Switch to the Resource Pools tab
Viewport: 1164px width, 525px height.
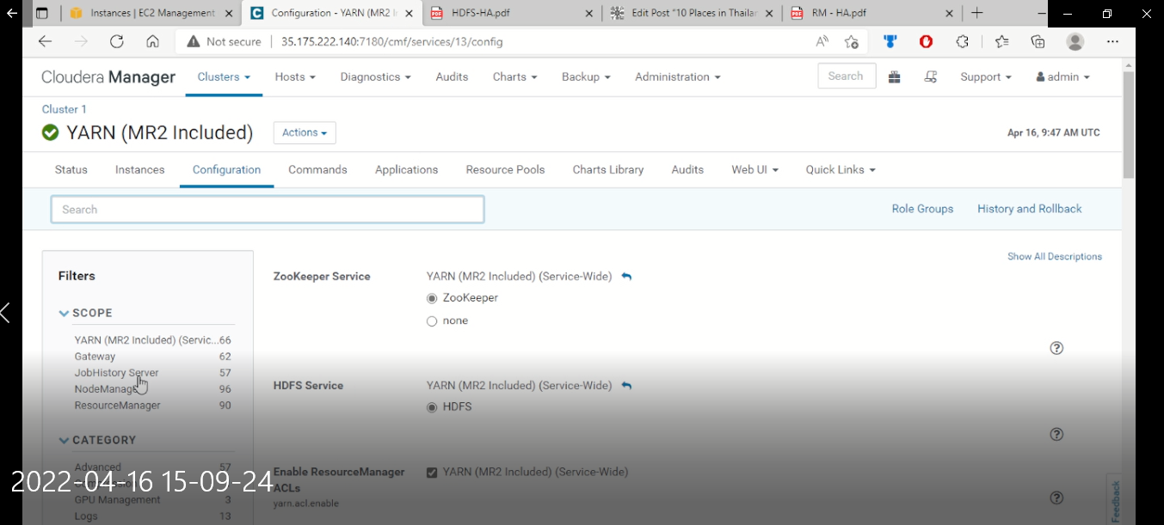point(505,169)
